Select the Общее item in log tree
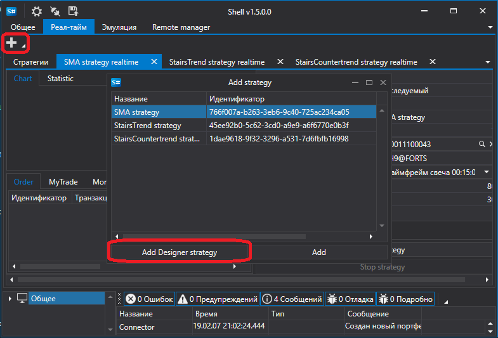498x338 pixels. coord(67,299)
